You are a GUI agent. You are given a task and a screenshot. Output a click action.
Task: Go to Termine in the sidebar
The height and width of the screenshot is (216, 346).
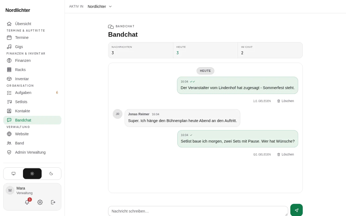point(32,38)
